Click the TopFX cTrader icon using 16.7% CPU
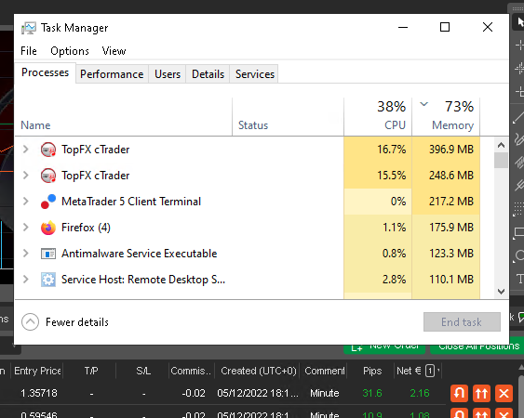524x418 pixels. point(48,150)
